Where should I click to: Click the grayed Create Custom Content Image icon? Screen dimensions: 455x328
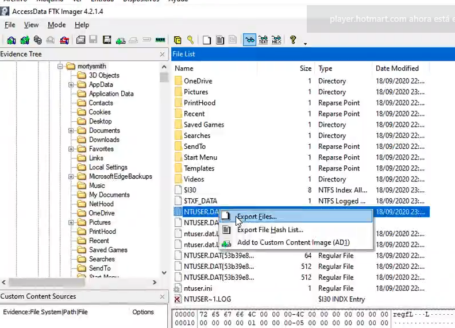(x=133, y=40)
